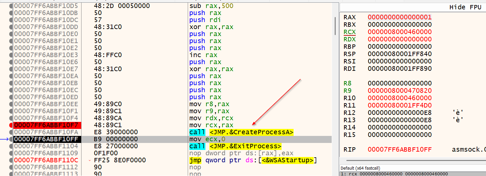Click the jump indicator arrow beside FF25 8E0F0000
The image size is (486, 176).
[90, 160]
